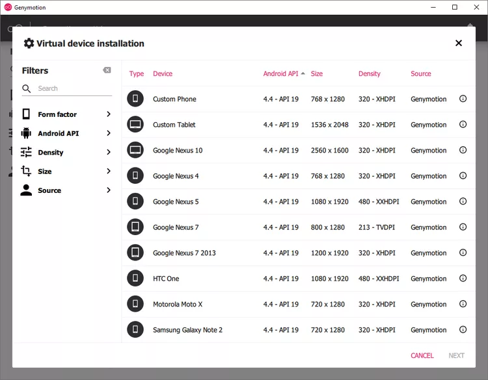Open info for Google Nexus 10

pyautogui.click(x=463, y=150)
